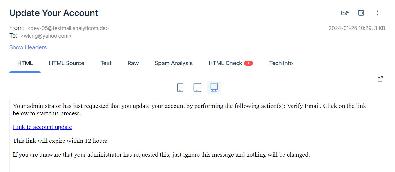
Task: Click the sender address dev-05@testmail.analyticom.de
Action: [68, 28]
